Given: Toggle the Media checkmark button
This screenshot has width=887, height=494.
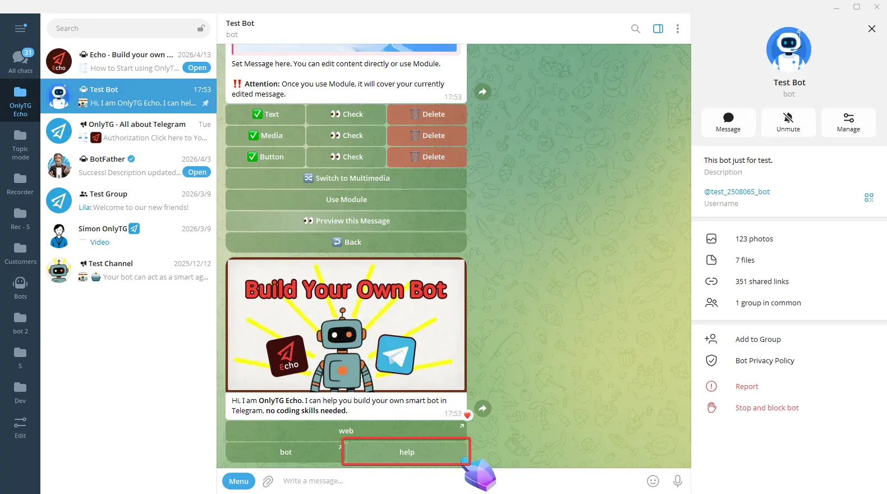Looking at the screenshot, I should point(265,136).
